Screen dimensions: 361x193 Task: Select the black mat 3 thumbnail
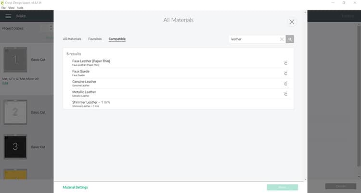(x=15, y=146)
